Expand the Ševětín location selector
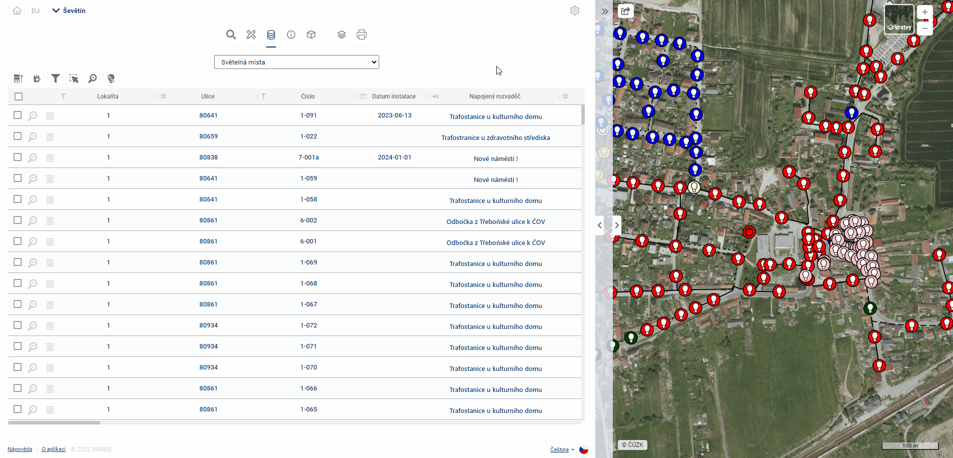The height and width of the screenshot is (458, 953). 69,10
